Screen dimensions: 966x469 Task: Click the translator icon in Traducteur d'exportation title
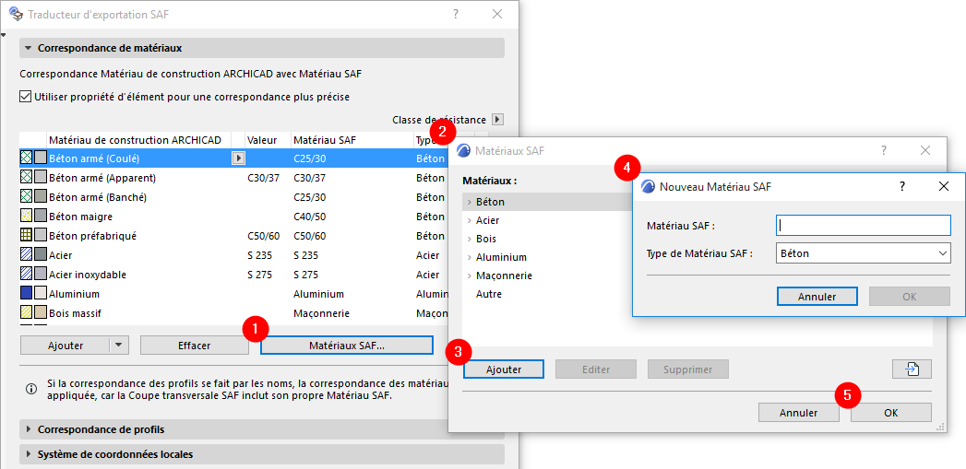coord(16,14)
